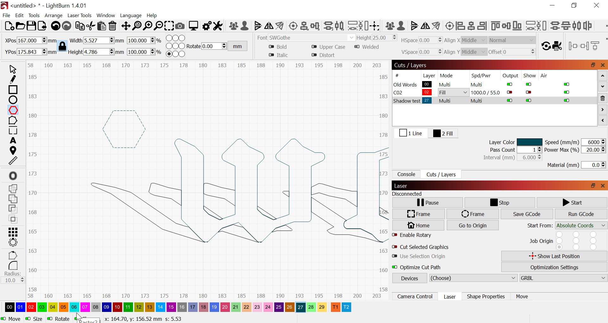Select the Position Laser marker tool
The height and width of the screenshot is (323, 608).
[13, 150]
